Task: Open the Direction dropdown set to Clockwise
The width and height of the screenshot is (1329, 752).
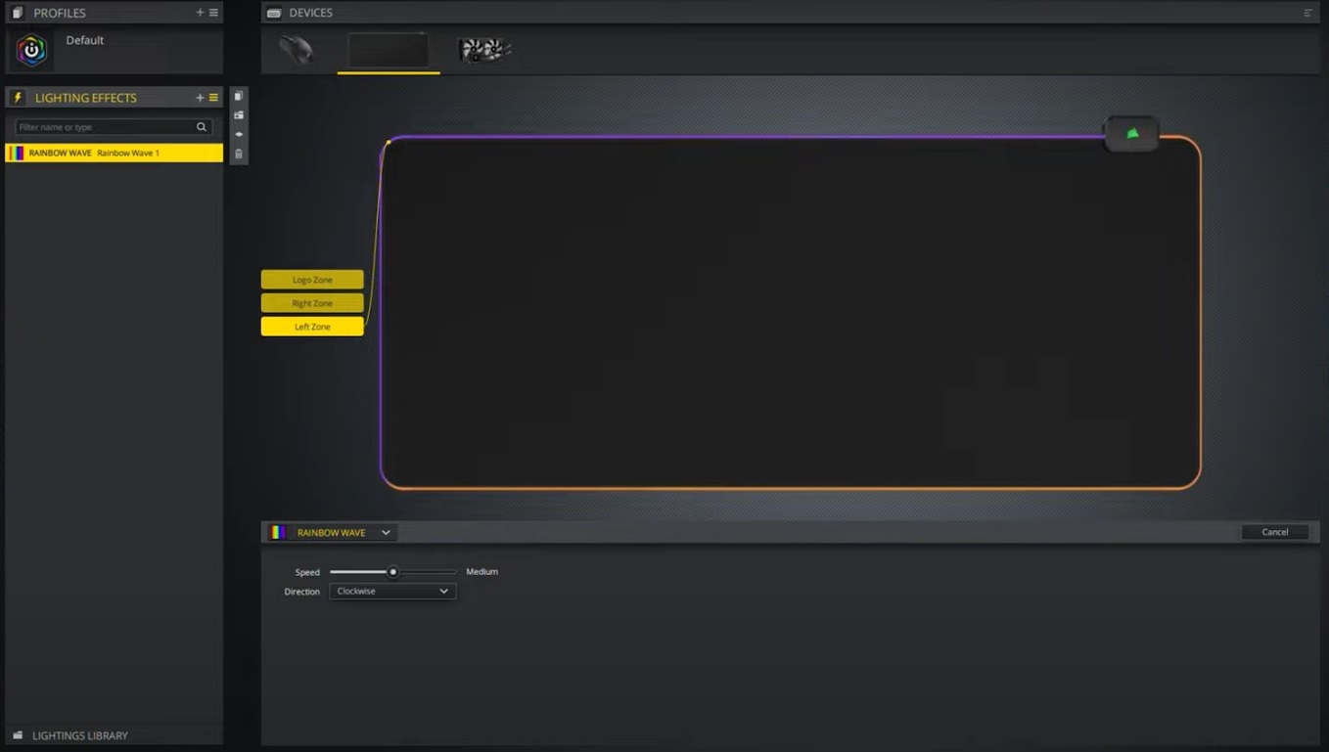Action: 391,591
